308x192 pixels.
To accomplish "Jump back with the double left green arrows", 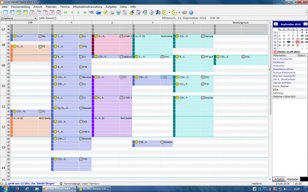I will point(65,12).
